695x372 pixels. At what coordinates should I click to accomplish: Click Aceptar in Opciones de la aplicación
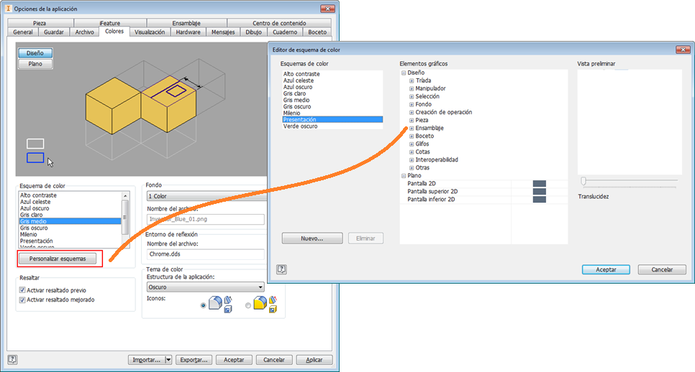(234, 360)
